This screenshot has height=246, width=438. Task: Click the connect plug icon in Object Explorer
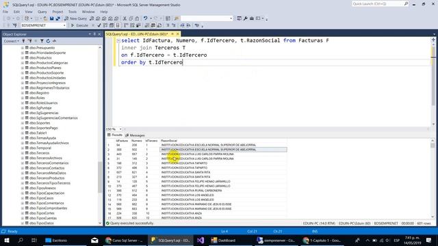pyautogui.click(x=23, y=41)
